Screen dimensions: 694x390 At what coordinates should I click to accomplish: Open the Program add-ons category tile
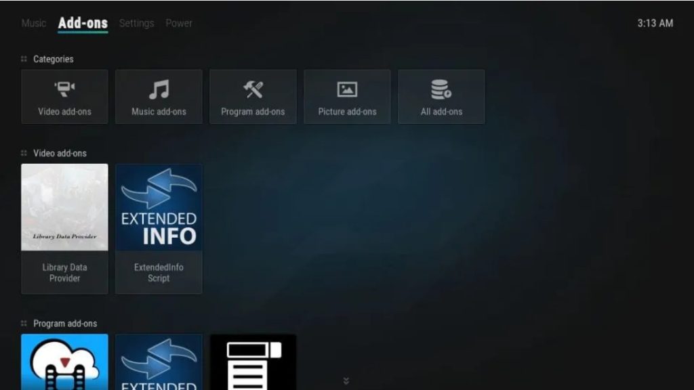(x=253, y=96)
